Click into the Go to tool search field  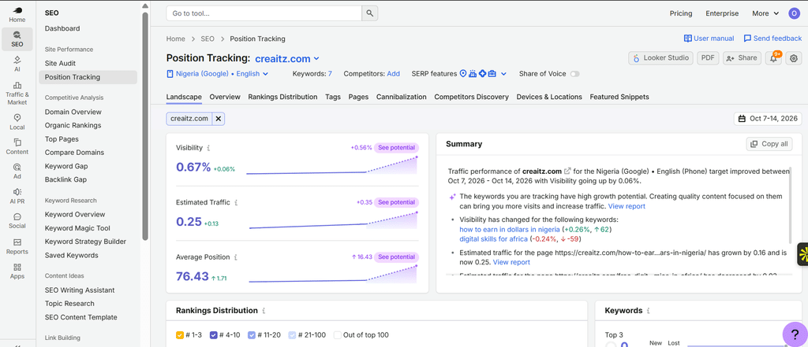264,13
